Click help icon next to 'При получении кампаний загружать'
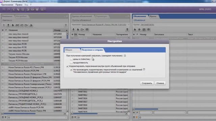The width and height of the screenshot is (216, 121). click(x=125, y=56)
